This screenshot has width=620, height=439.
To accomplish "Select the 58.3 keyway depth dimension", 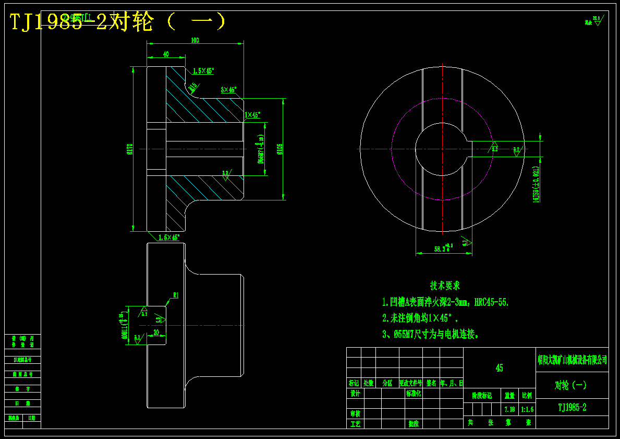I will [443, 248].
